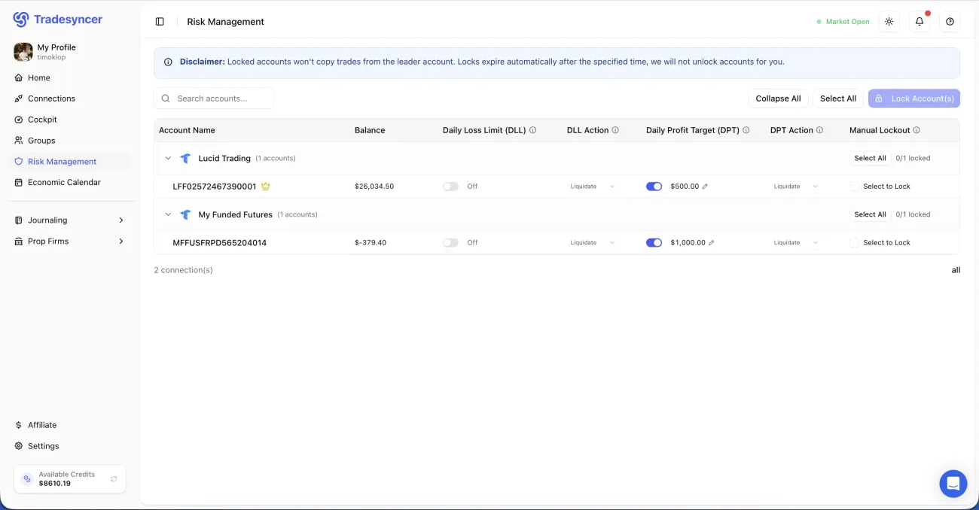Open Affiliate page
The image size is (979, 510).
[x=69, y=425]
